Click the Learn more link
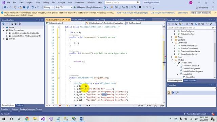The image size is (217, 122). coord(183,13)
